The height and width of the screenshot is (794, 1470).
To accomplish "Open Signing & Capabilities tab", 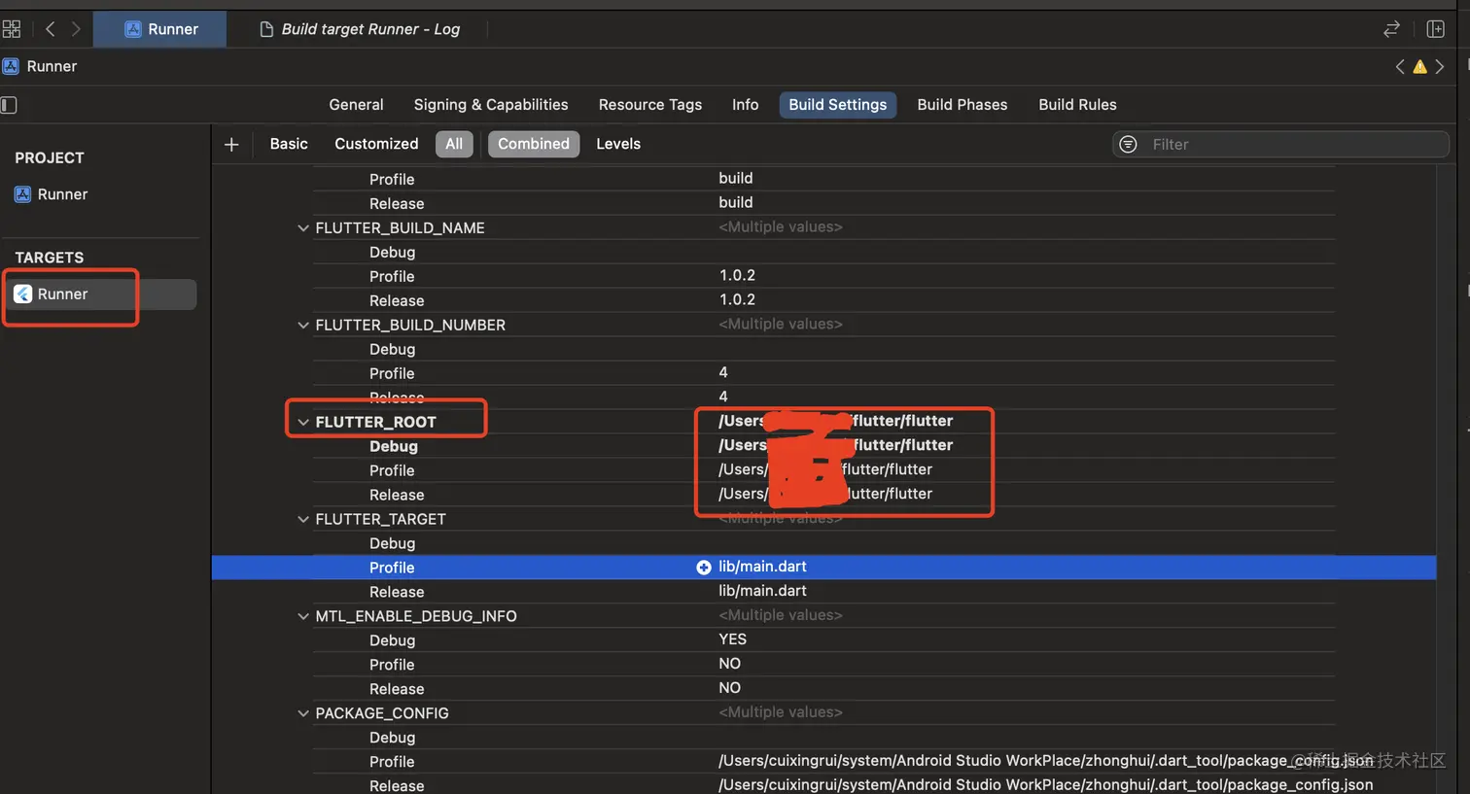I will coord(491,105).
